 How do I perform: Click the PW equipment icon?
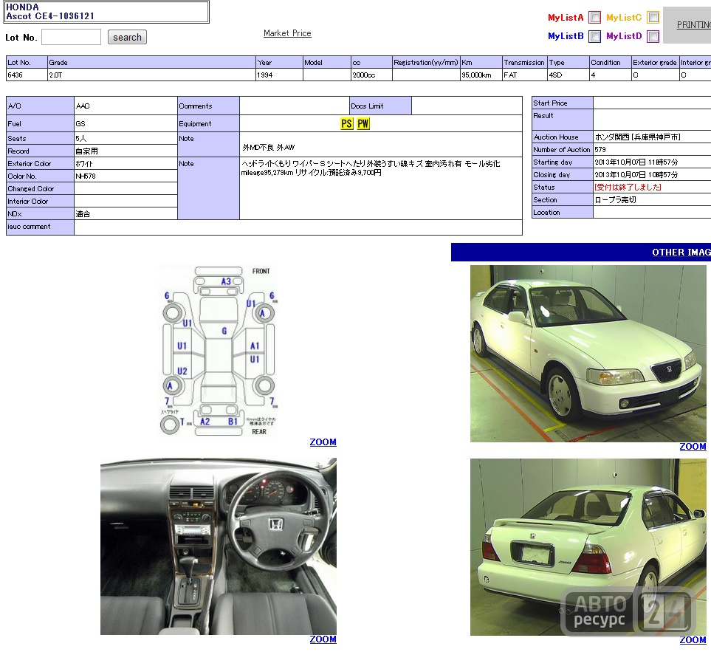tap(363, 123)
